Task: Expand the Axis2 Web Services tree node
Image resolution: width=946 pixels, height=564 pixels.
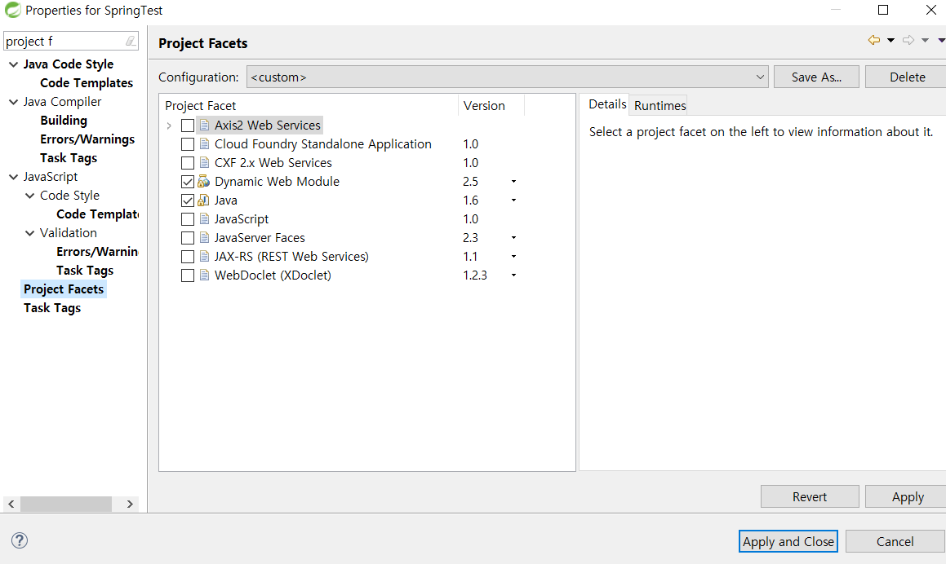Action: pos(169,126)
